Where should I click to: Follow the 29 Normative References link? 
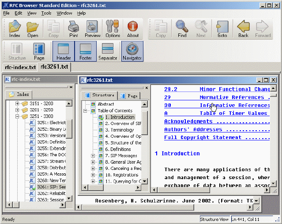(217, 97)
